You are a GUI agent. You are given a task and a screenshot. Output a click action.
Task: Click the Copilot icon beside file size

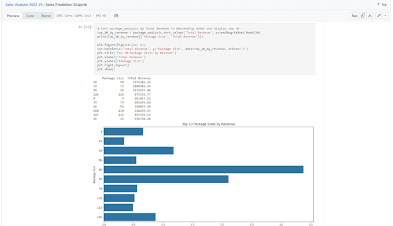point(116,16)
